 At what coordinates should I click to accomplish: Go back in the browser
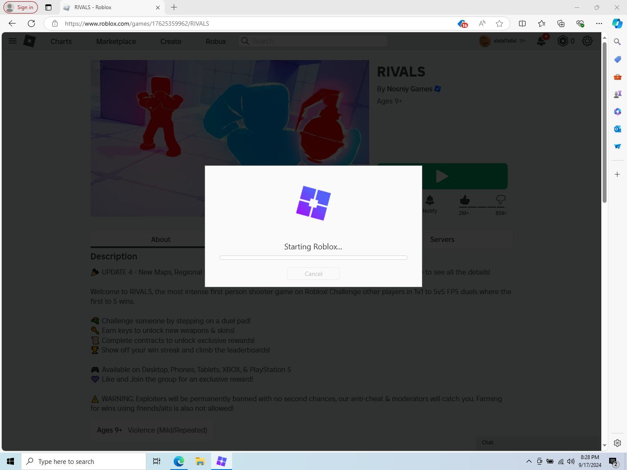[x=12, y=23]
